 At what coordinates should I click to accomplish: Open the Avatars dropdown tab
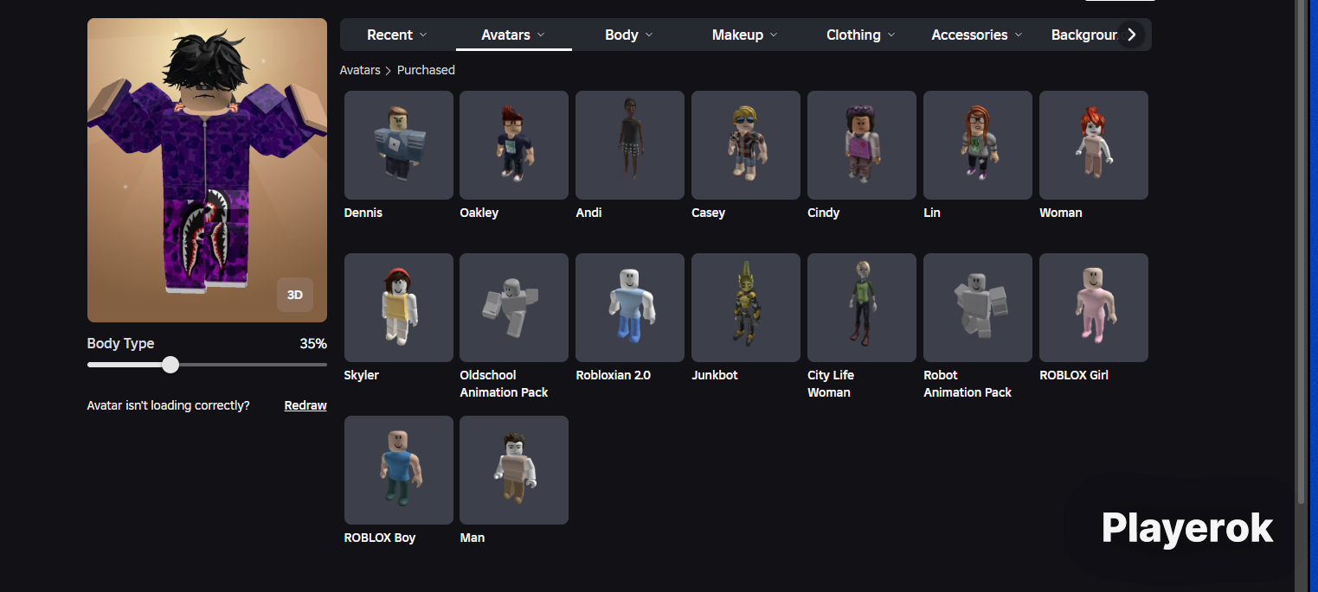click(x=514, y=35)
